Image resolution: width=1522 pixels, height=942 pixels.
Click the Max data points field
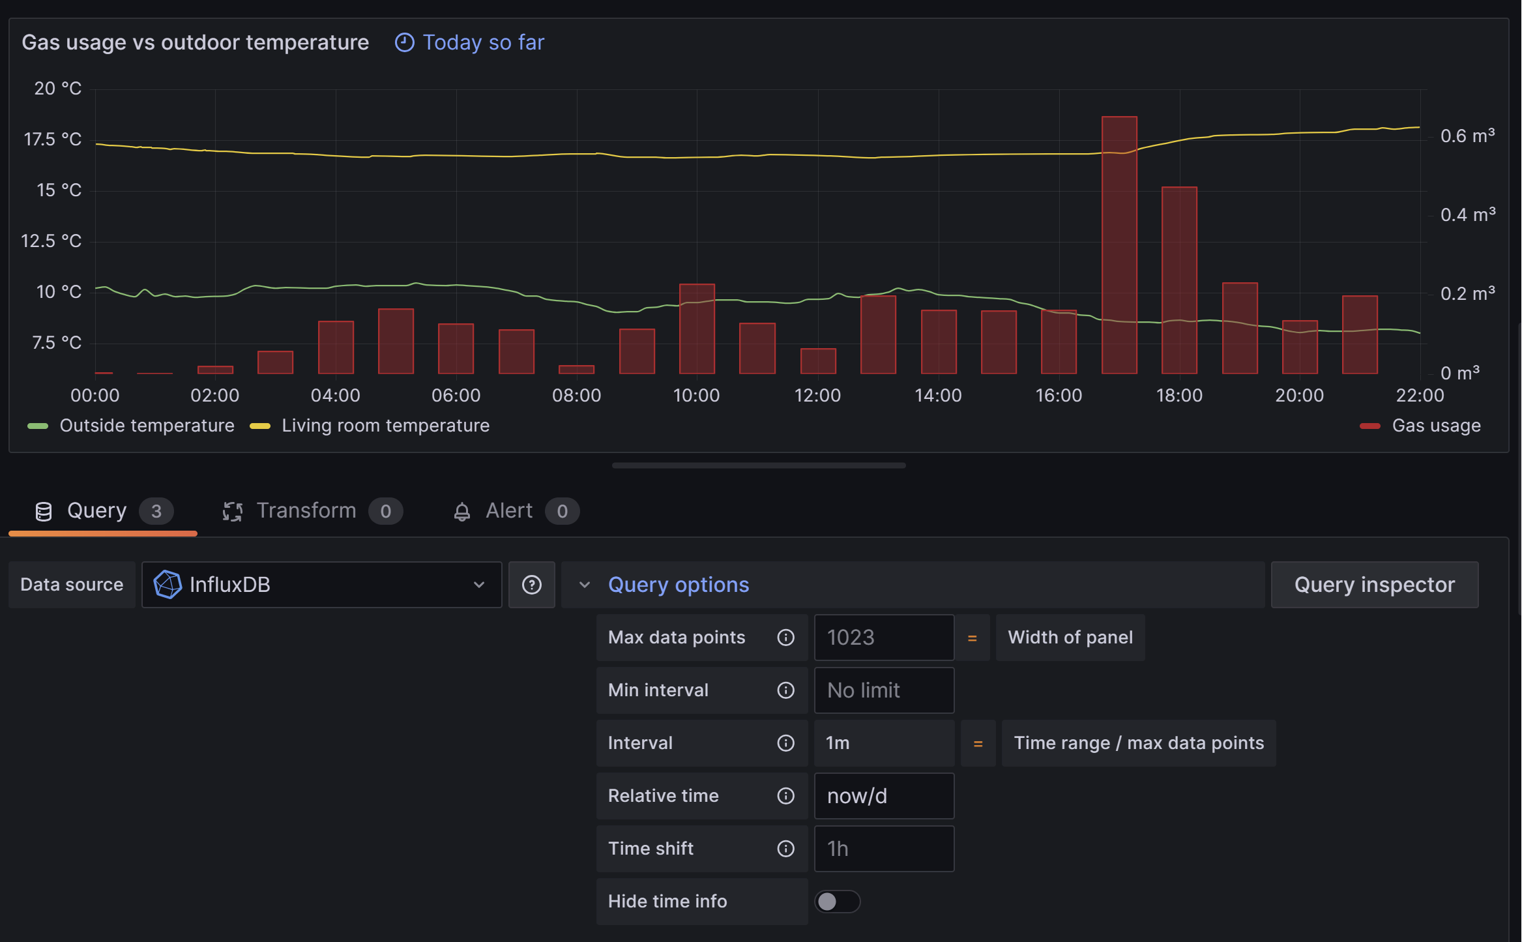pos(884,638)
